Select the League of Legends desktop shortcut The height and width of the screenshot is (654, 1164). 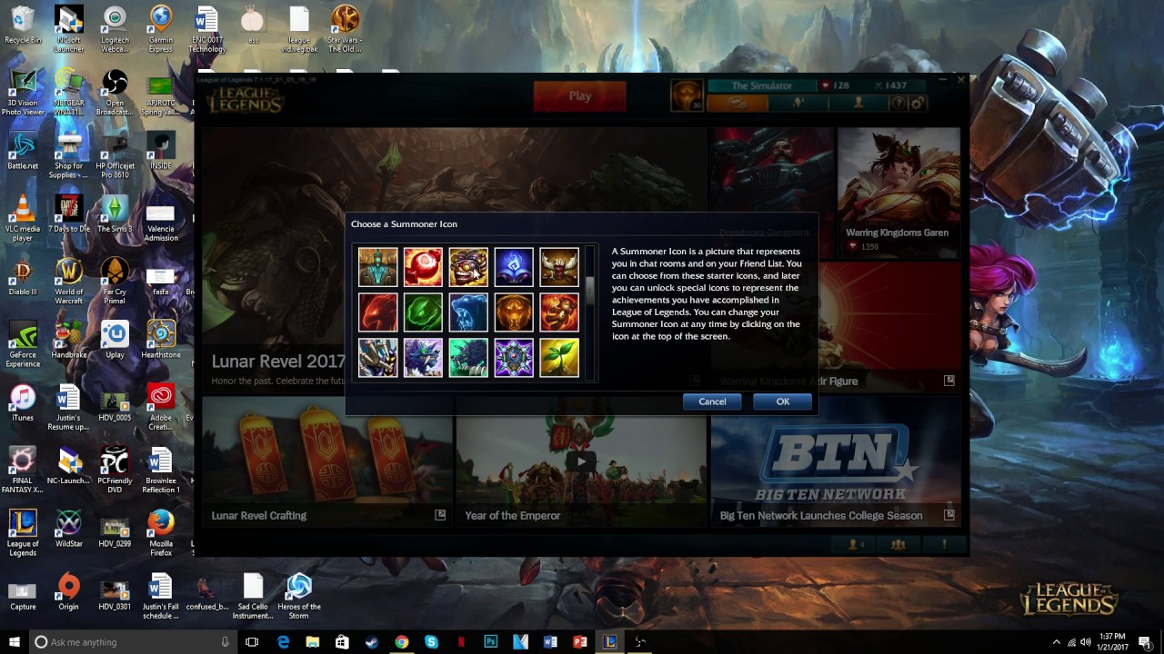23,534
